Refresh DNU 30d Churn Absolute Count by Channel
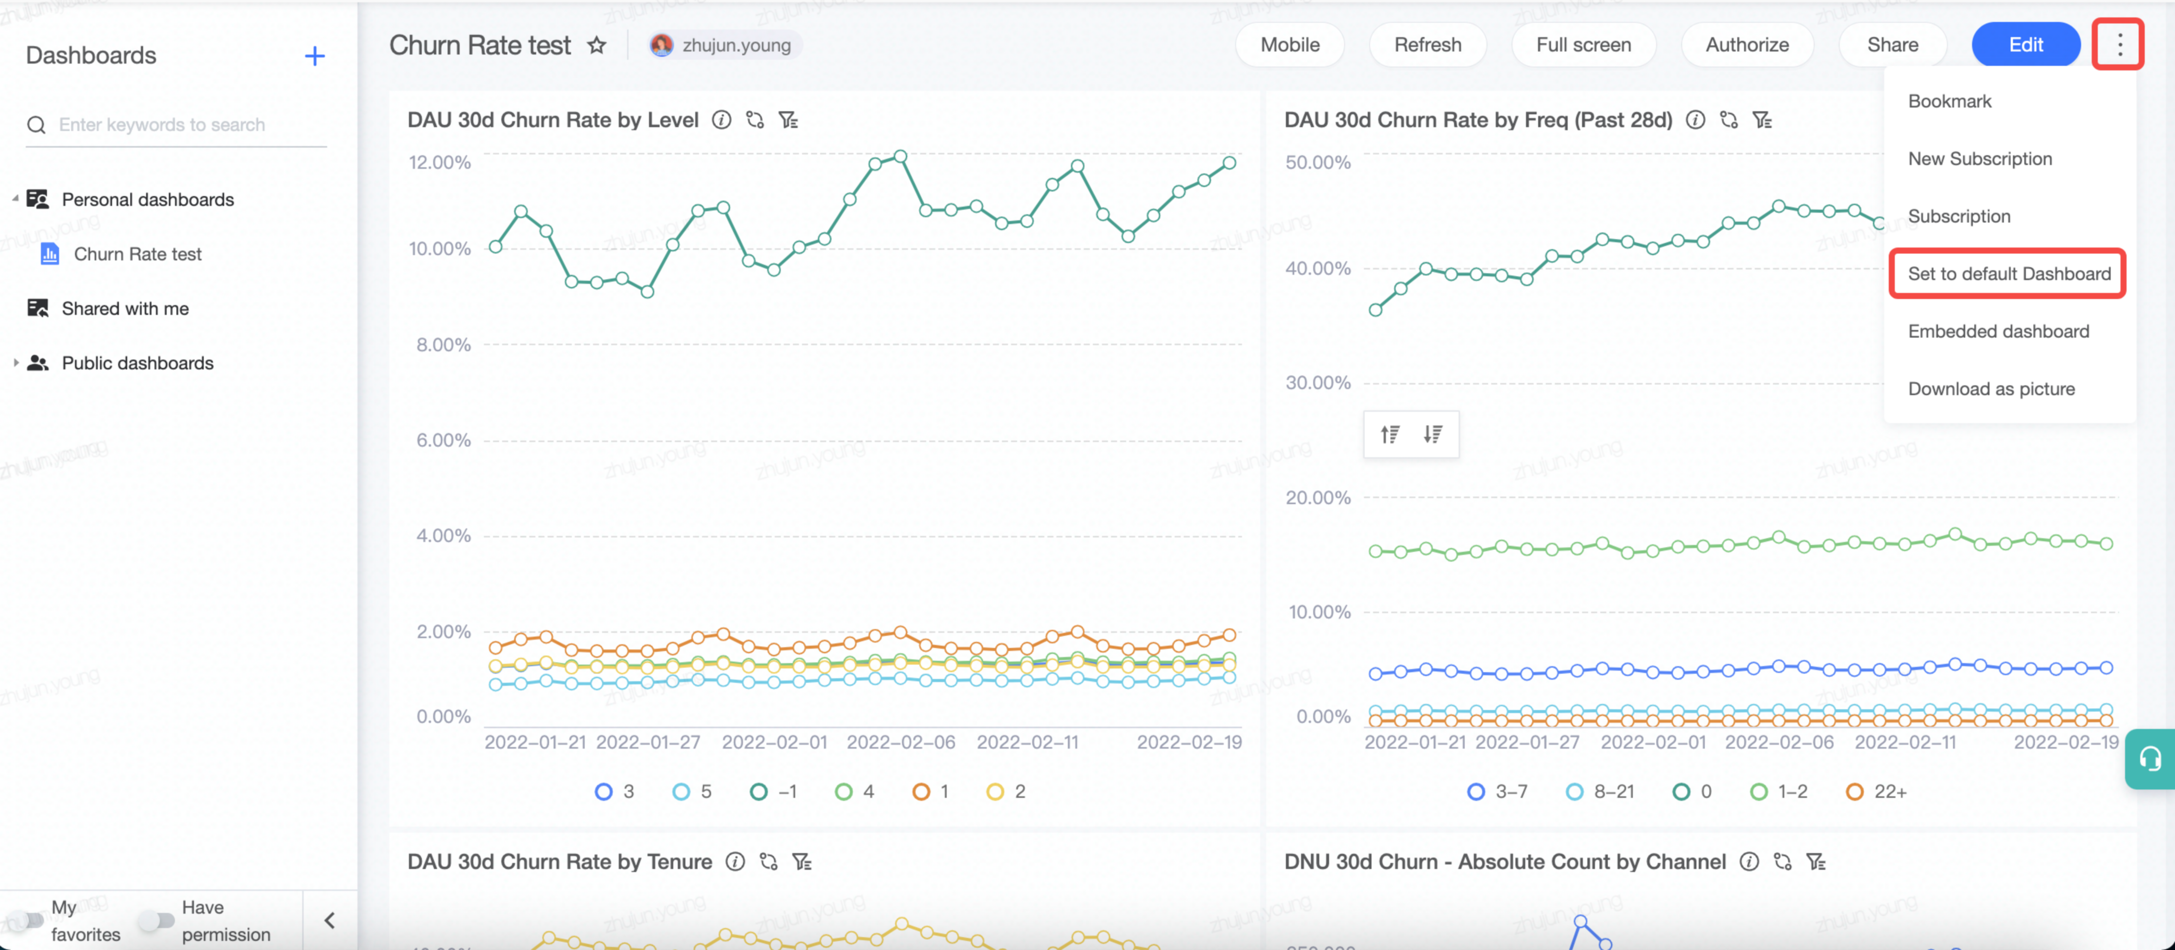The image size is (2175, 950). (1782, 861)
